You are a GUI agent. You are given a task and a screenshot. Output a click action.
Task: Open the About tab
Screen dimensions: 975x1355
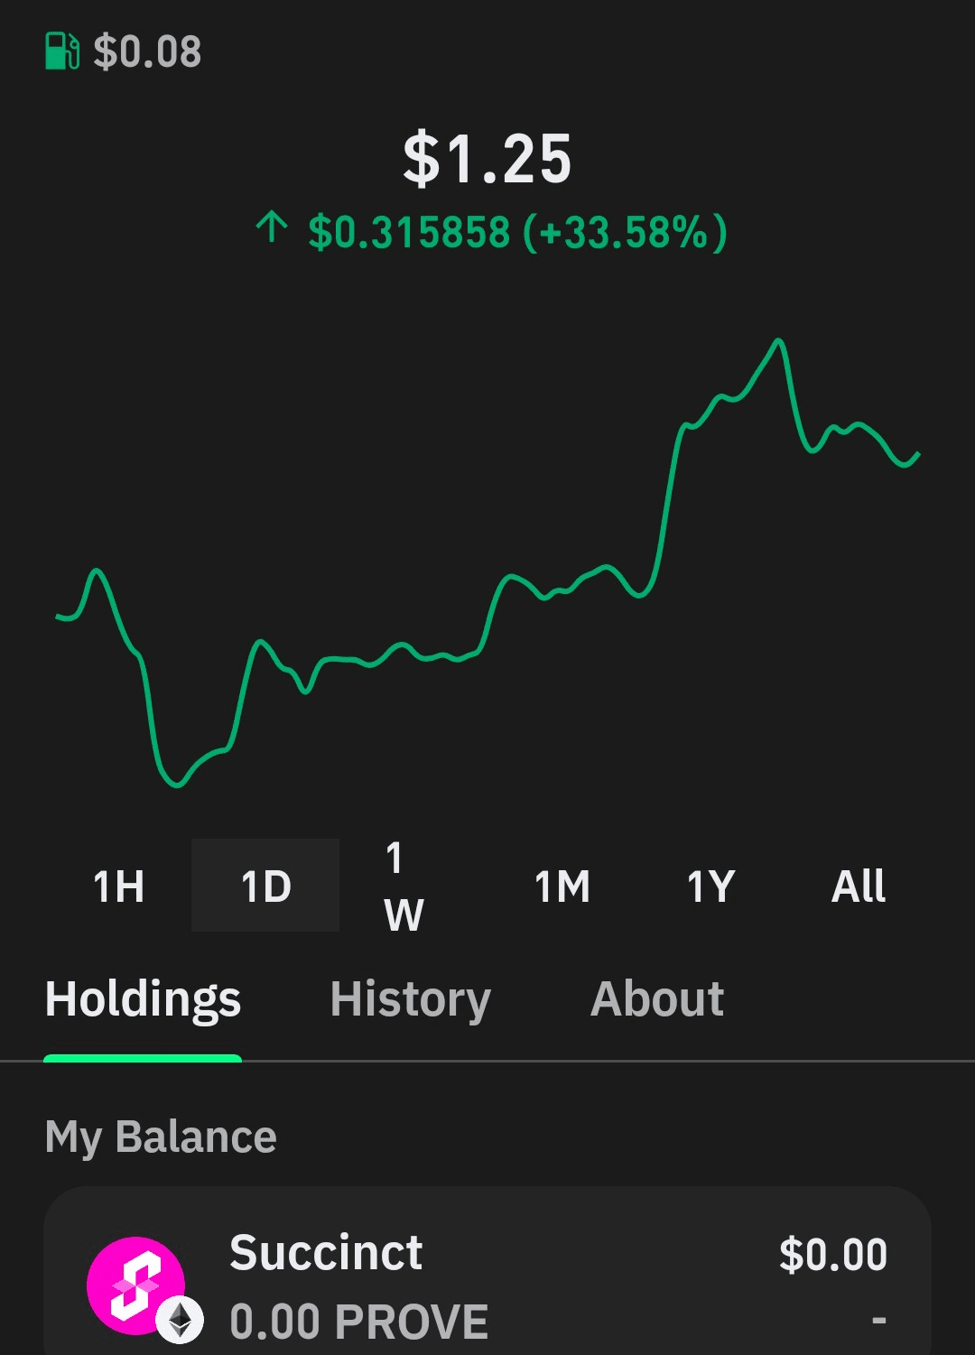(x=657, y=999)
